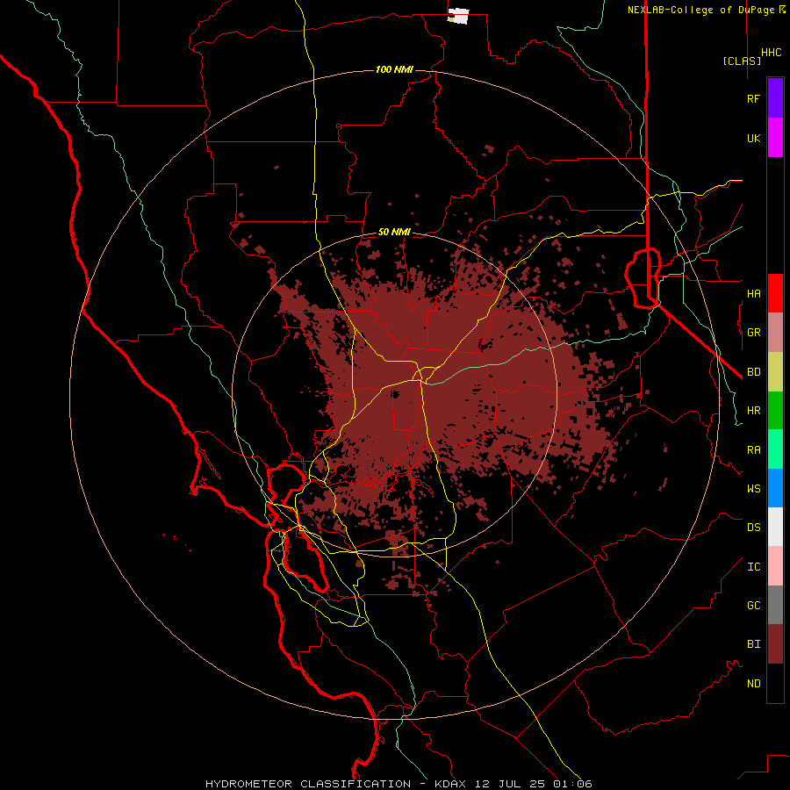790x790 pixels.
Task: Click the BD yellow legend swatch
Action: pyautogui.click(x=775, y=372)
